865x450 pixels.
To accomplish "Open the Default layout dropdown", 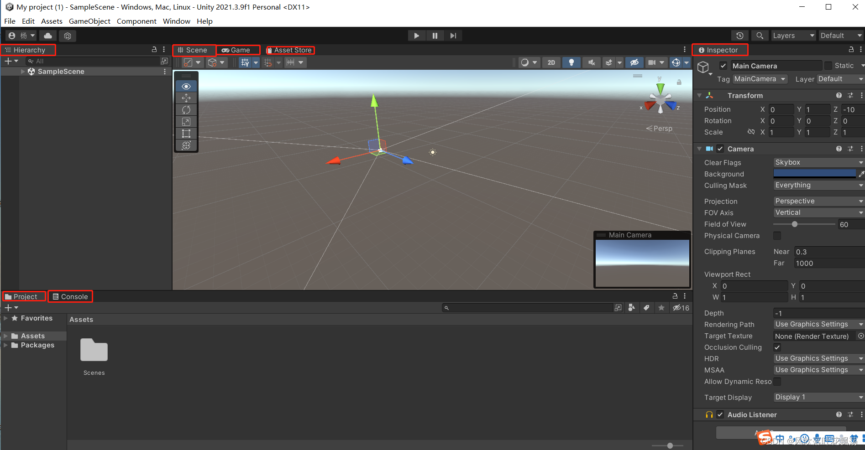I will point(841,36).
